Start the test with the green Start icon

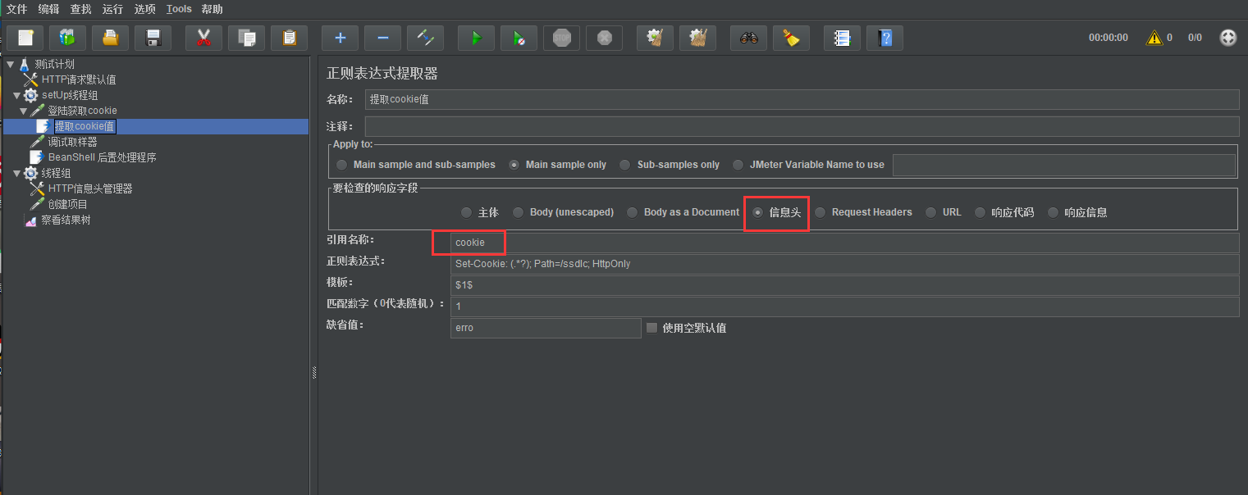(476, 37)
